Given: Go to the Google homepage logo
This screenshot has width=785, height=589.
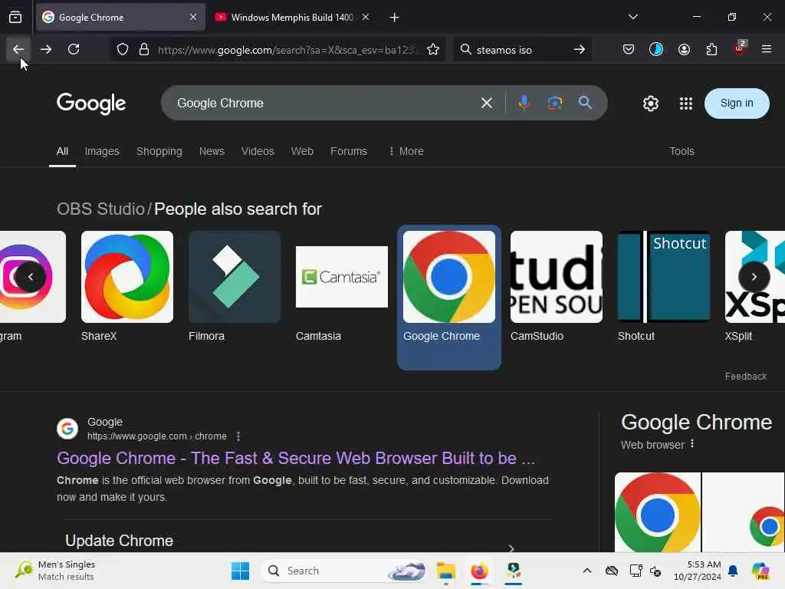Looking at the screenshot, I should (x=91, y=104).
